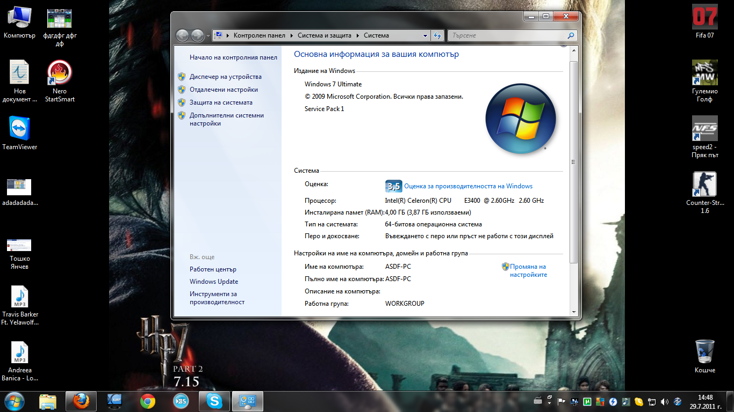Screen dimensions: 734x412
Task: Expand address bar root arrow before Контролен панел
Action: pos(228,35)
